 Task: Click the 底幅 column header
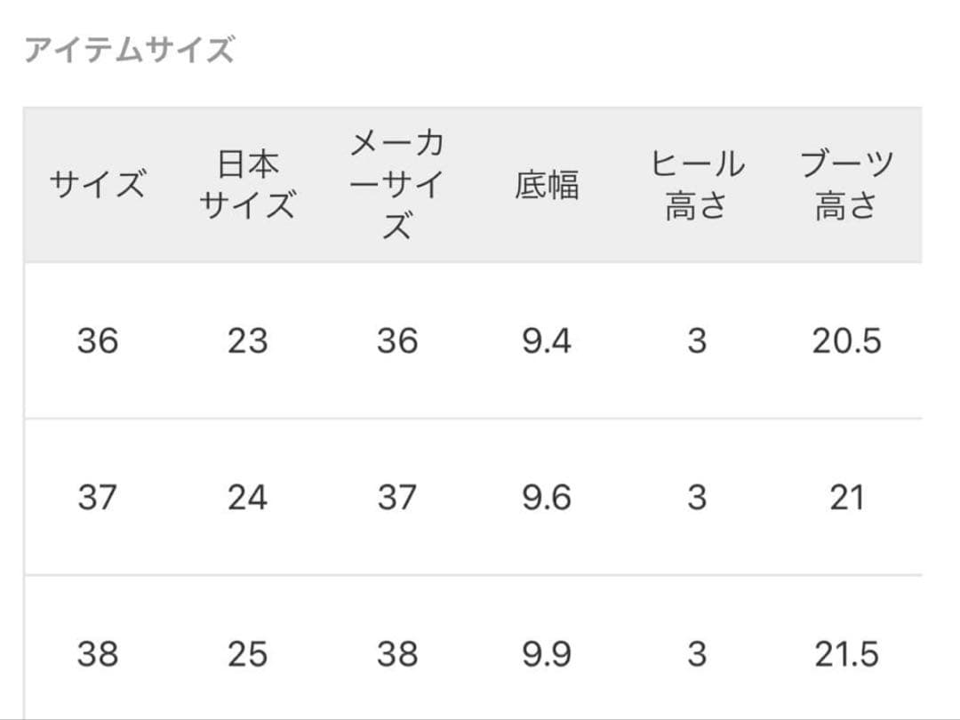tap(547, 185)
